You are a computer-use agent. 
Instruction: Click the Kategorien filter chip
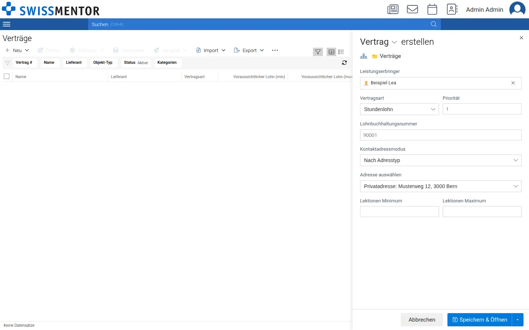tap(167, 63)
